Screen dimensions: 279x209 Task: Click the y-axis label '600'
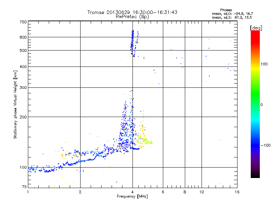23,37
